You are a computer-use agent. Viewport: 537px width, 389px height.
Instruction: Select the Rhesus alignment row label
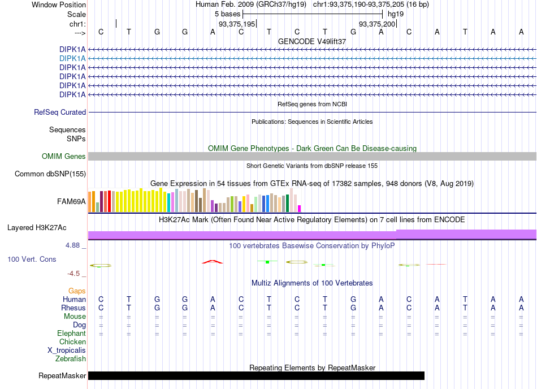(x=73, y=308)
